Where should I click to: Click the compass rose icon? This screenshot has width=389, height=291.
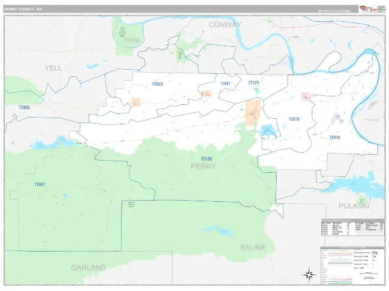tap(309, 275)
